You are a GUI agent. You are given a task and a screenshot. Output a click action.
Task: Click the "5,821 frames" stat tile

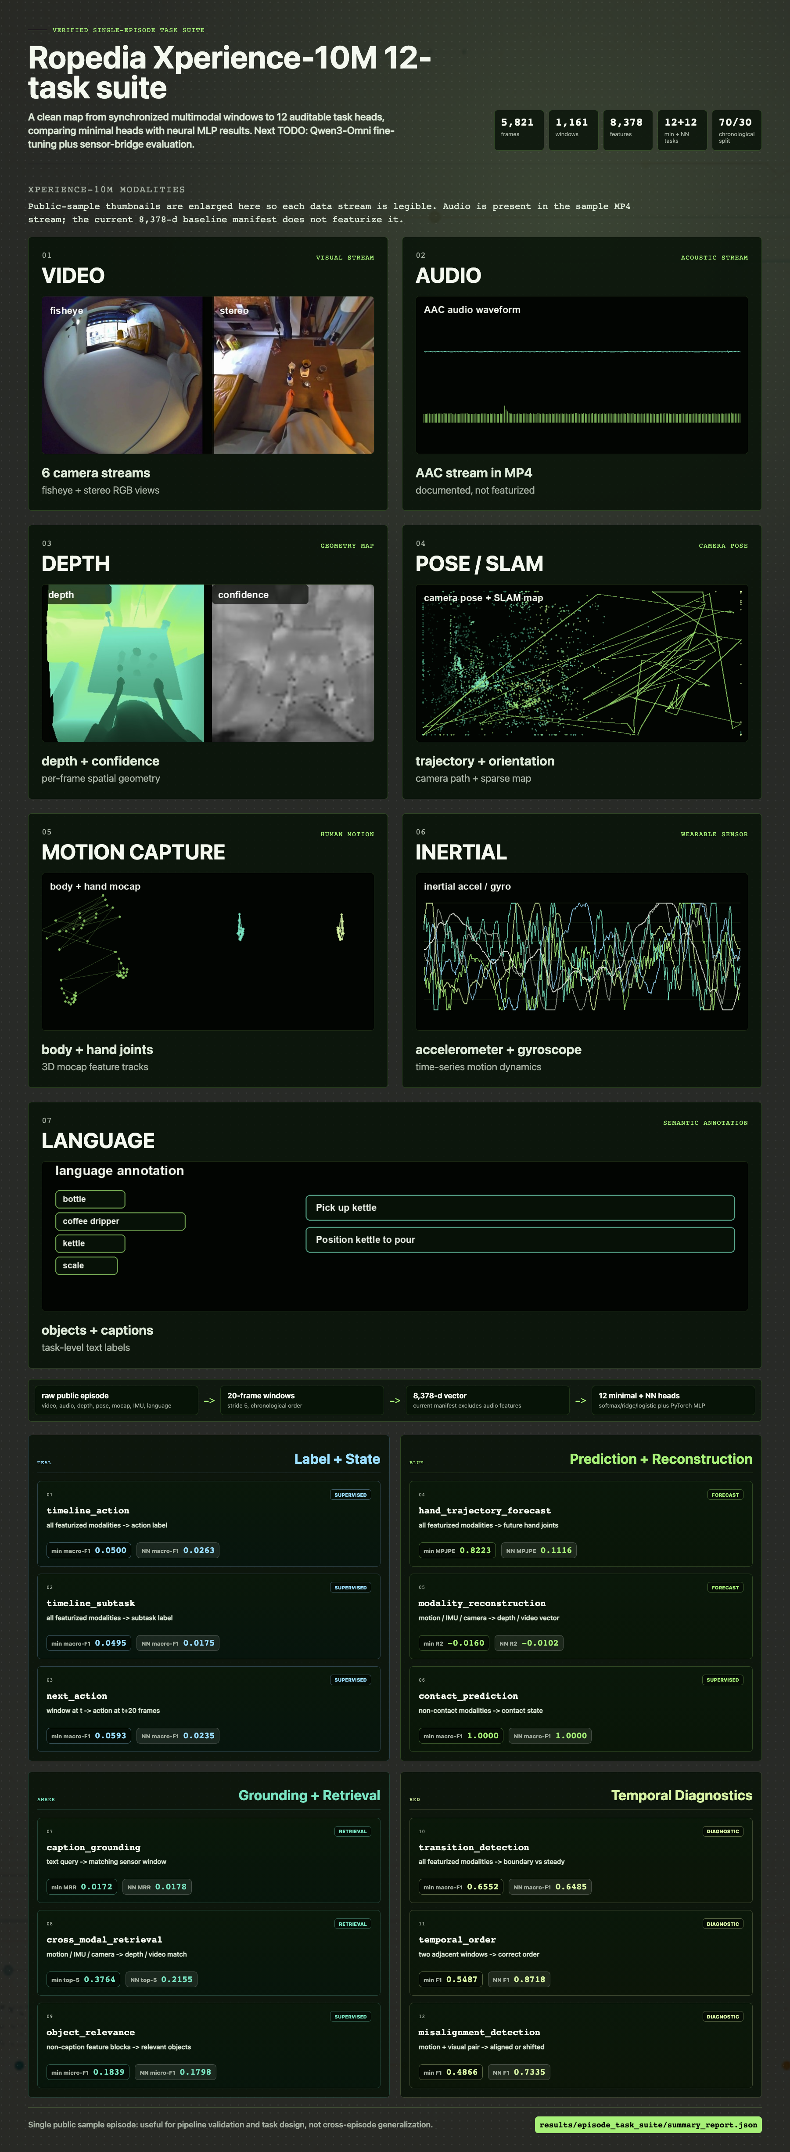tap(519, 130)
